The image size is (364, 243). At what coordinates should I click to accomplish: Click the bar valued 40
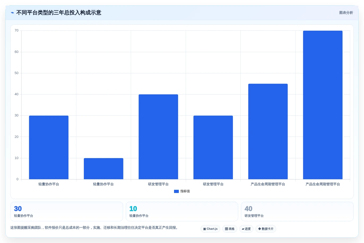click(x=158, y=137)
